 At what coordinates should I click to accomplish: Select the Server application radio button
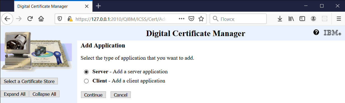(86, 72)
